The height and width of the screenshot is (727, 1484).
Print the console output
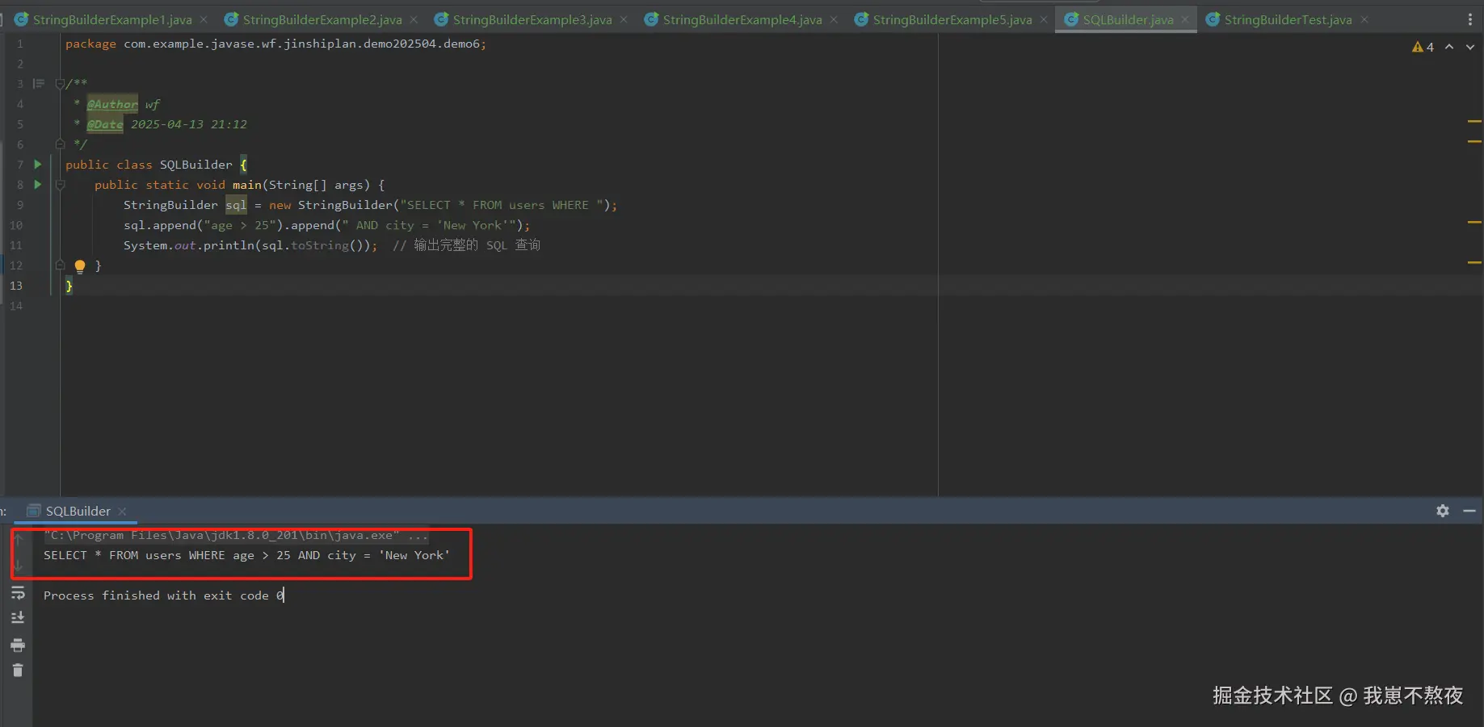click(18, 645)
